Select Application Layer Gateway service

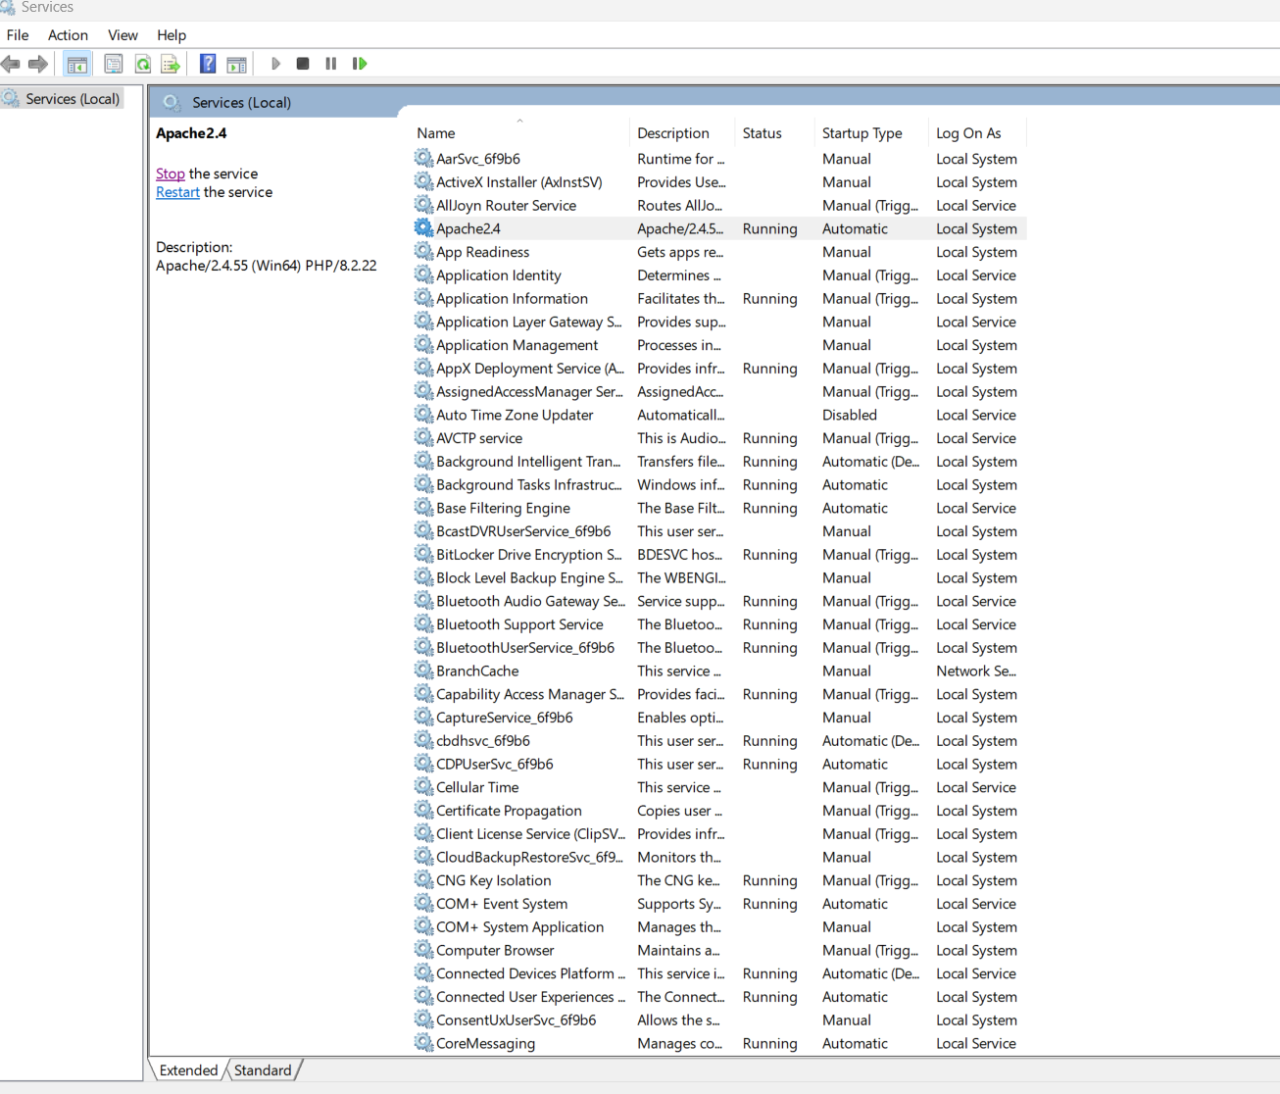click(x=718, y=322)
